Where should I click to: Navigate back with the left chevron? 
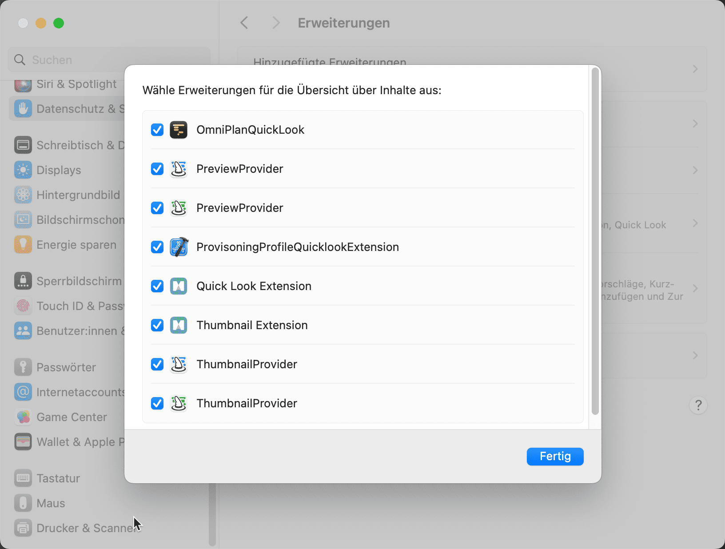[244, 23]
